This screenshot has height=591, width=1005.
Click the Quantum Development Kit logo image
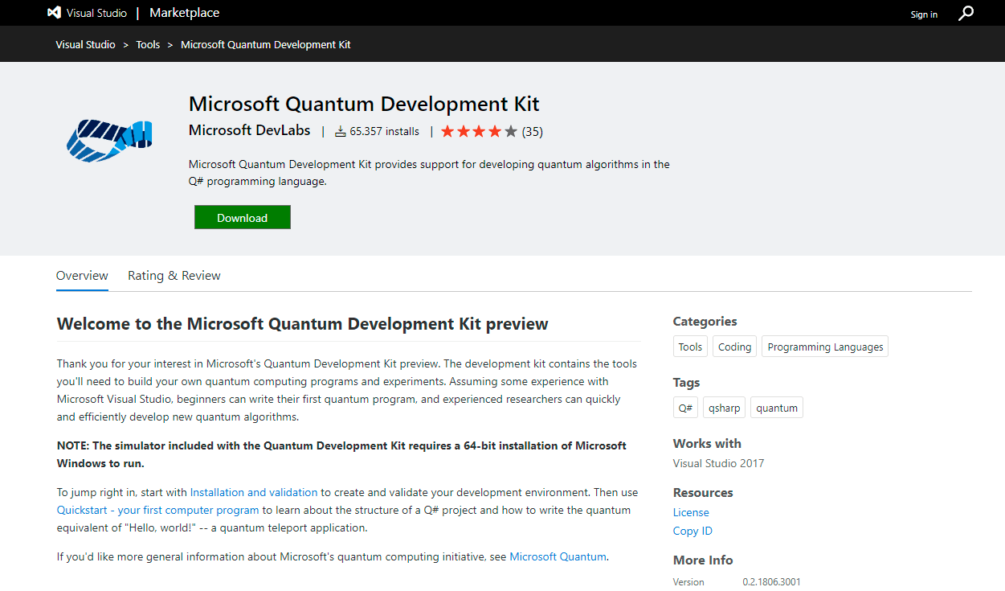click(108, 139)
